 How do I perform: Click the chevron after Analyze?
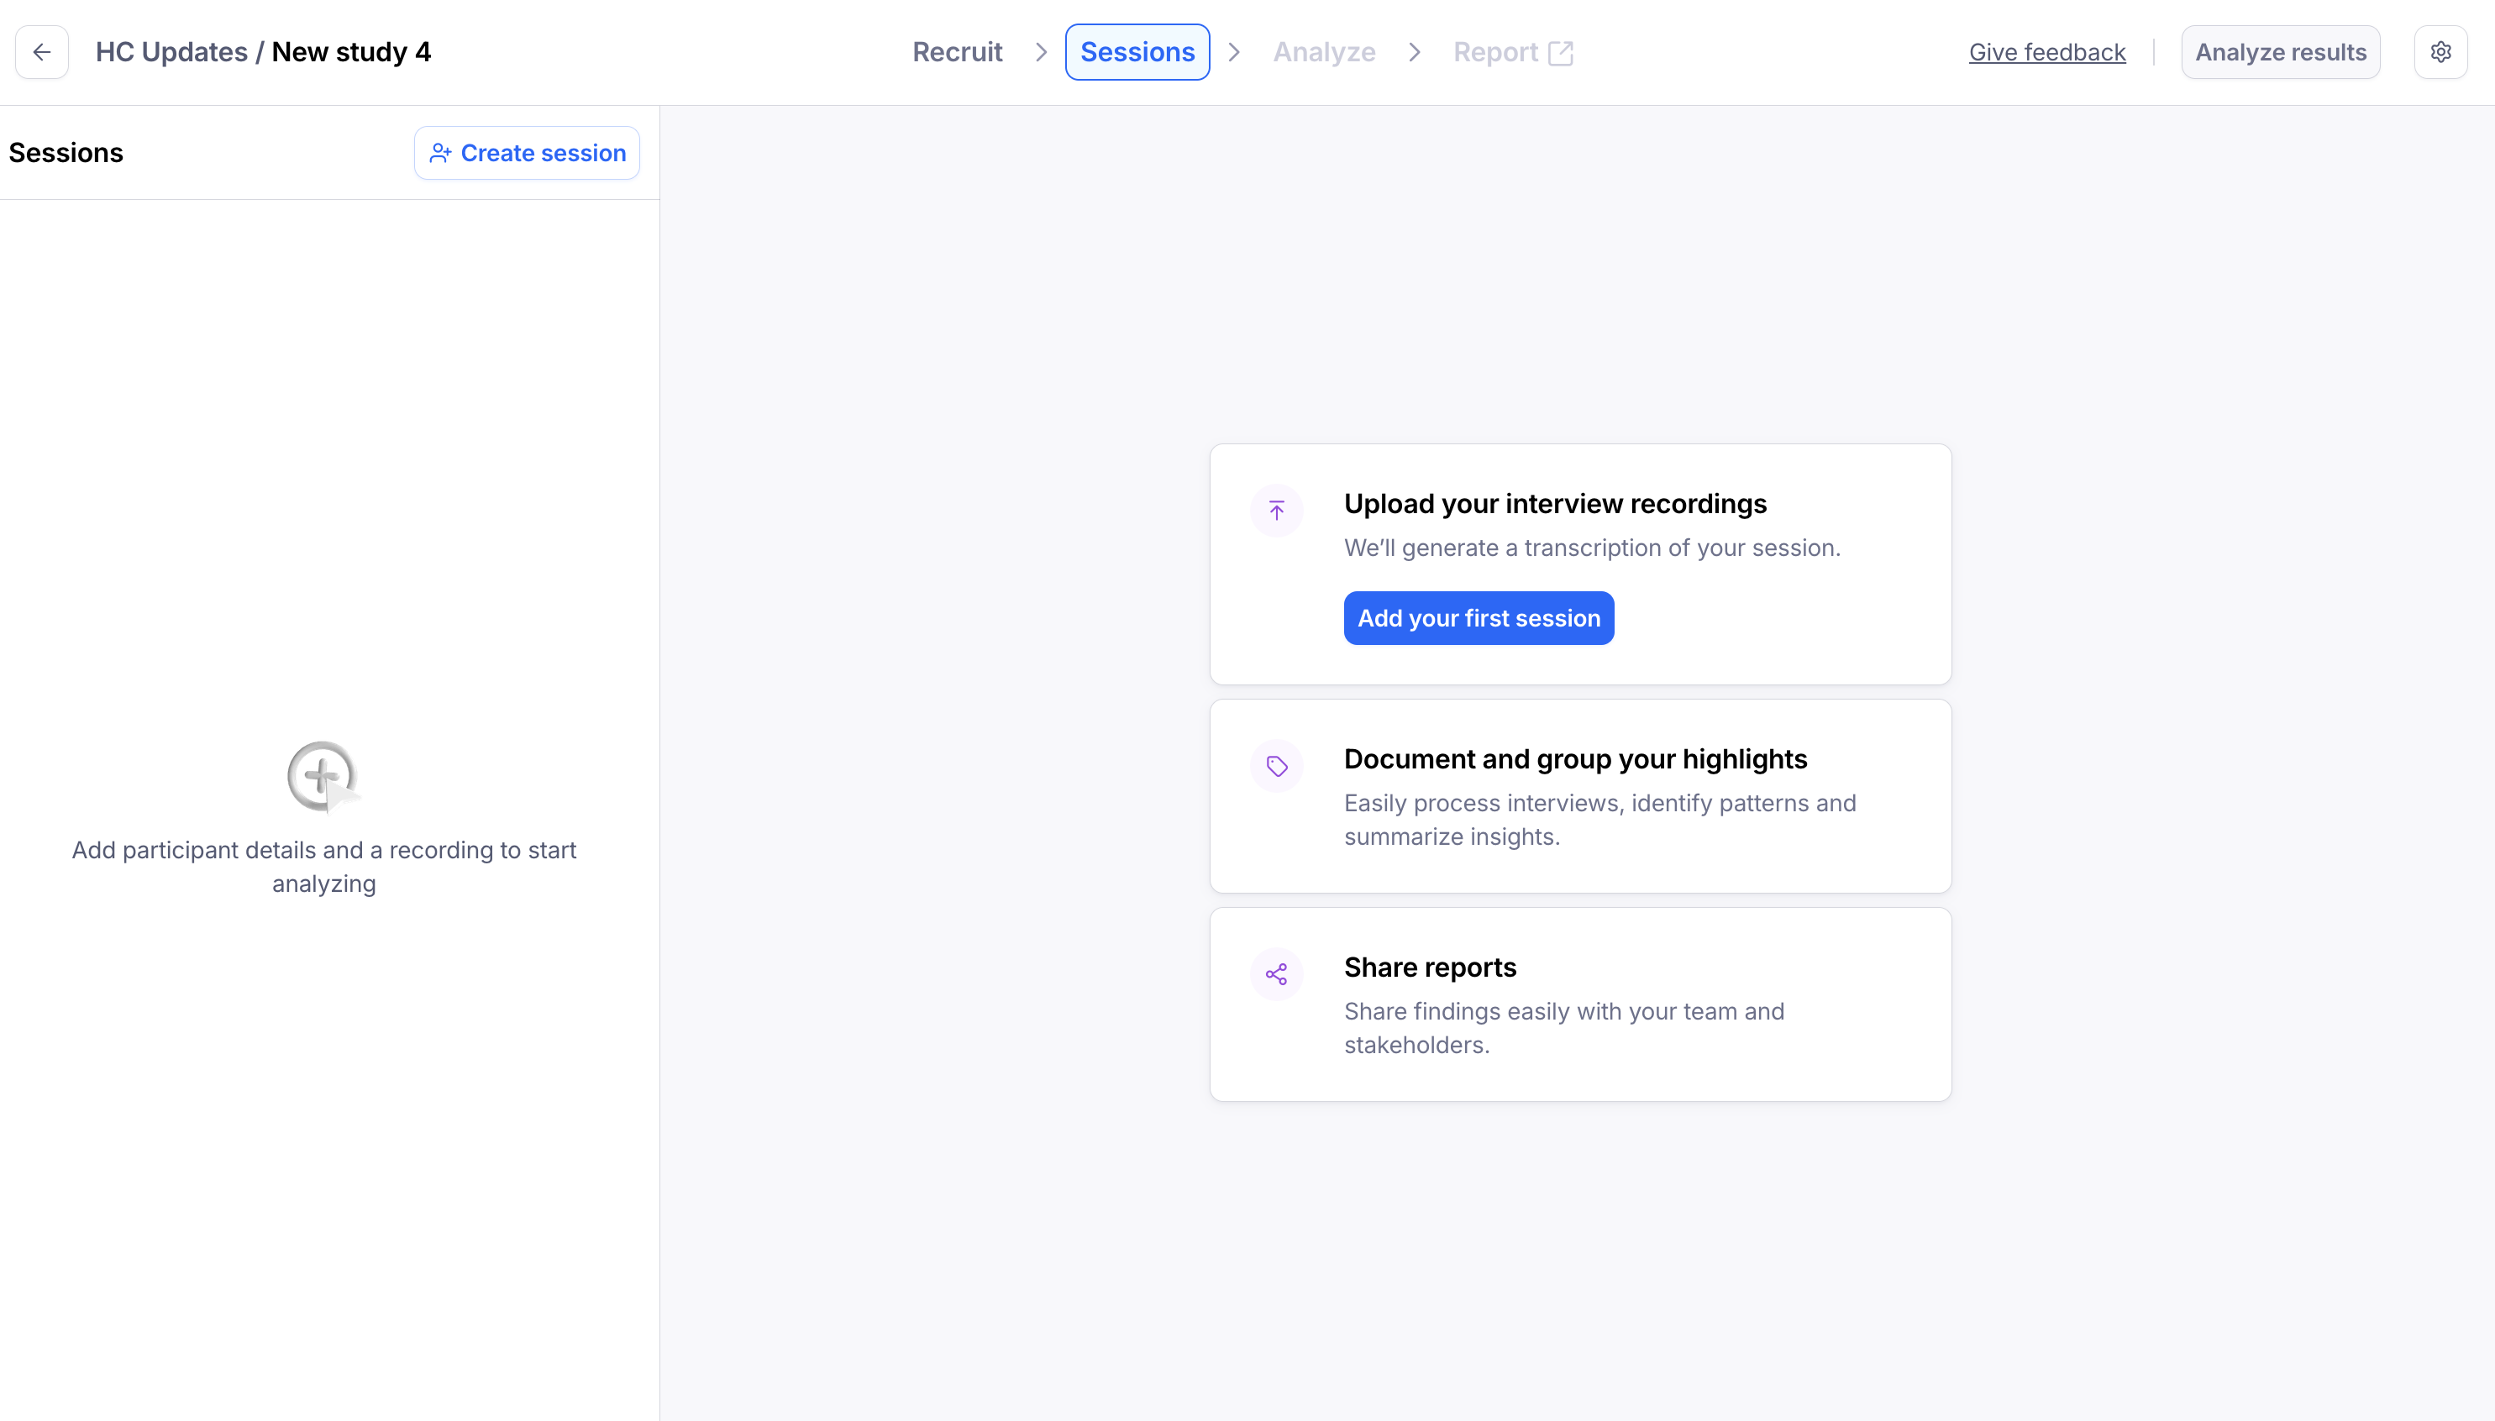[x=1414, y=52]
